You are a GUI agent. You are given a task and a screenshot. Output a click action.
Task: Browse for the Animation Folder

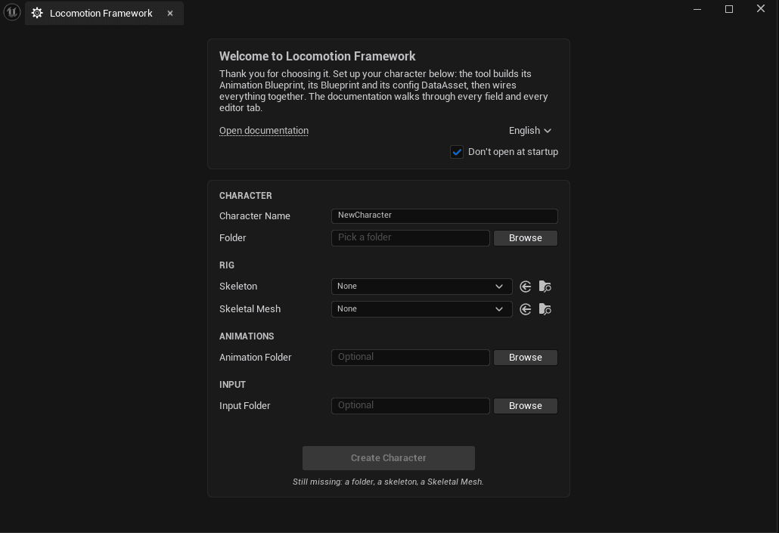(x=525, y=358)
